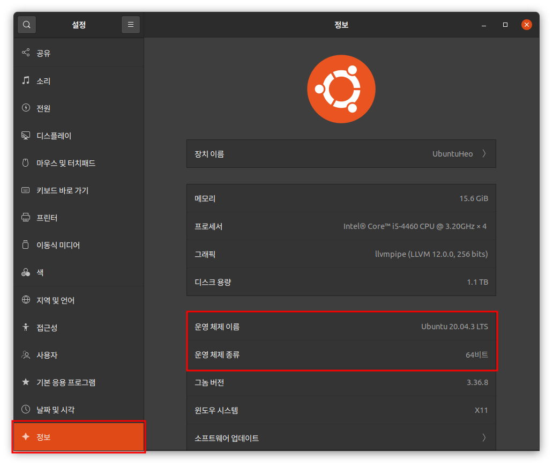
Task: Click the 접근성 accessibility figure icon
Action: [26, 327]
